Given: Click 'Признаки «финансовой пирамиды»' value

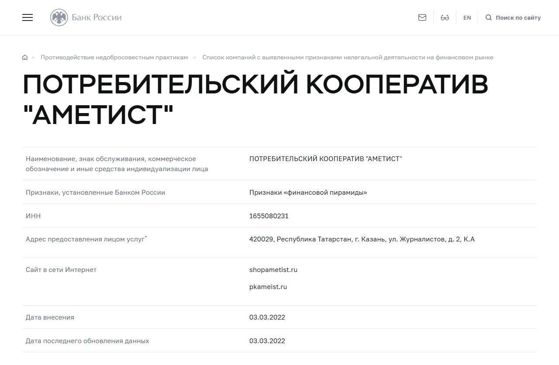Looking at the screenshot, I should [x=308, y=193].
